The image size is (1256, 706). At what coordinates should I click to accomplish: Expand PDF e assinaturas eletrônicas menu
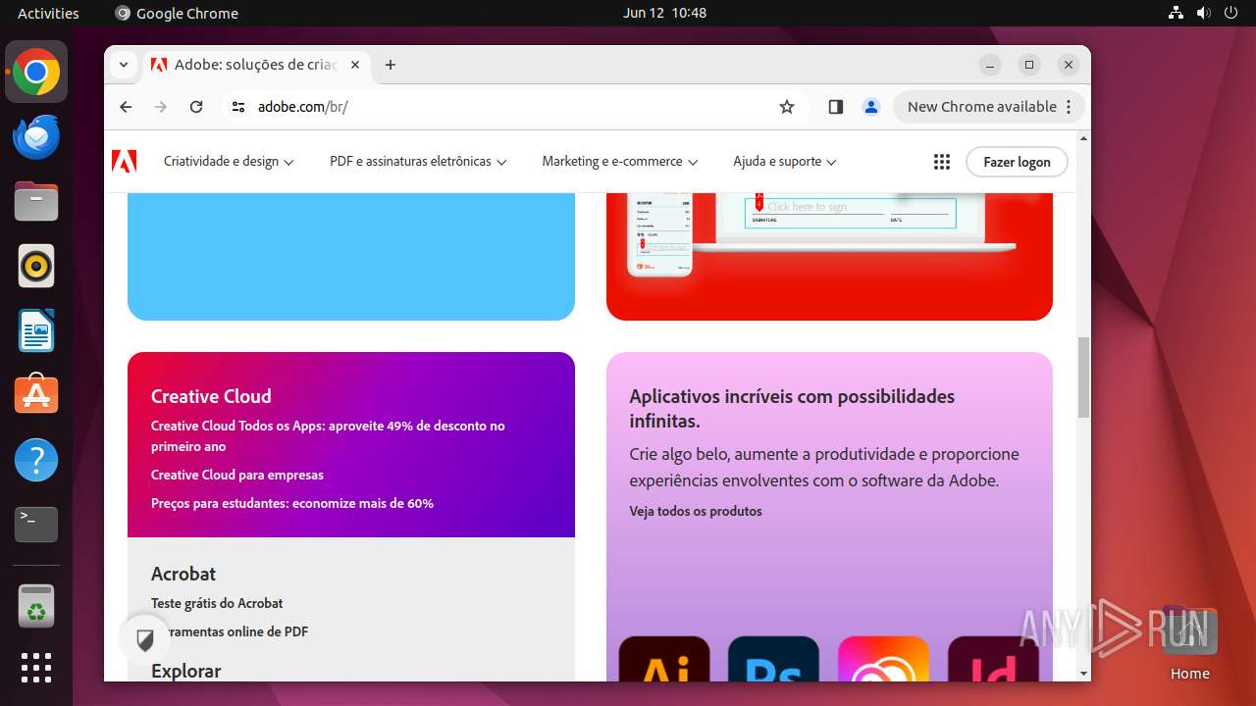pos(418,162)
